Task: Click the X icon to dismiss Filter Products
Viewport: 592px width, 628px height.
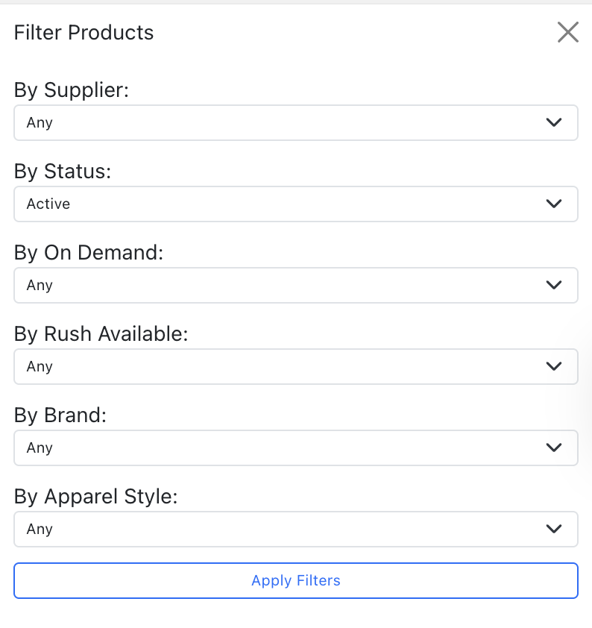Action: click(567, 32)
